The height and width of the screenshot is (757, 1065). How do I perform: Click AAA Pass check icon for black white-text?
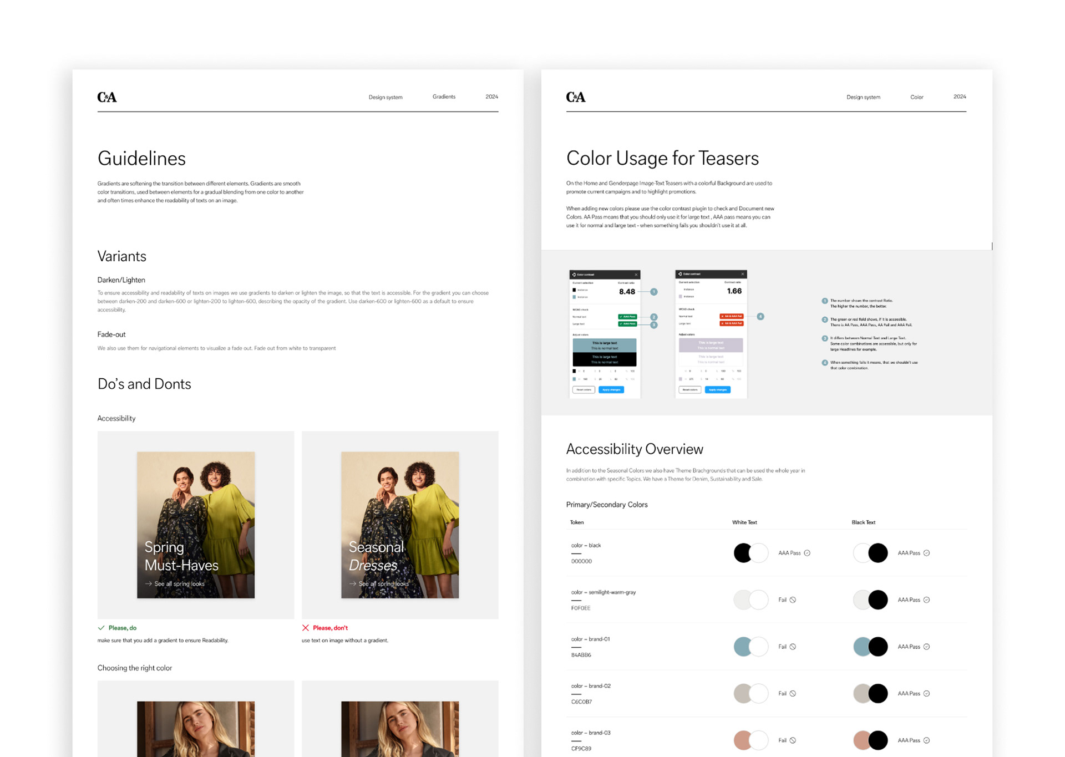tap(807, 553)
